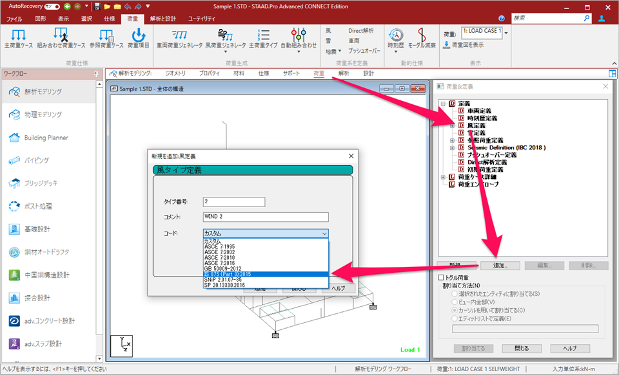The width and height of the screenshot is (619, 375).
Task: Check the トグル荷重 checkbox
Action: (441, 278)
